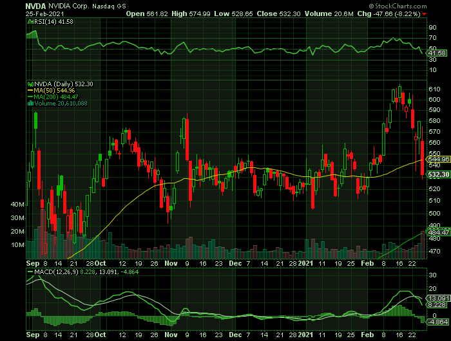451x341 pixels.
Task: Click the 41.58 RSI value tag
Action: tap(437, 53)
